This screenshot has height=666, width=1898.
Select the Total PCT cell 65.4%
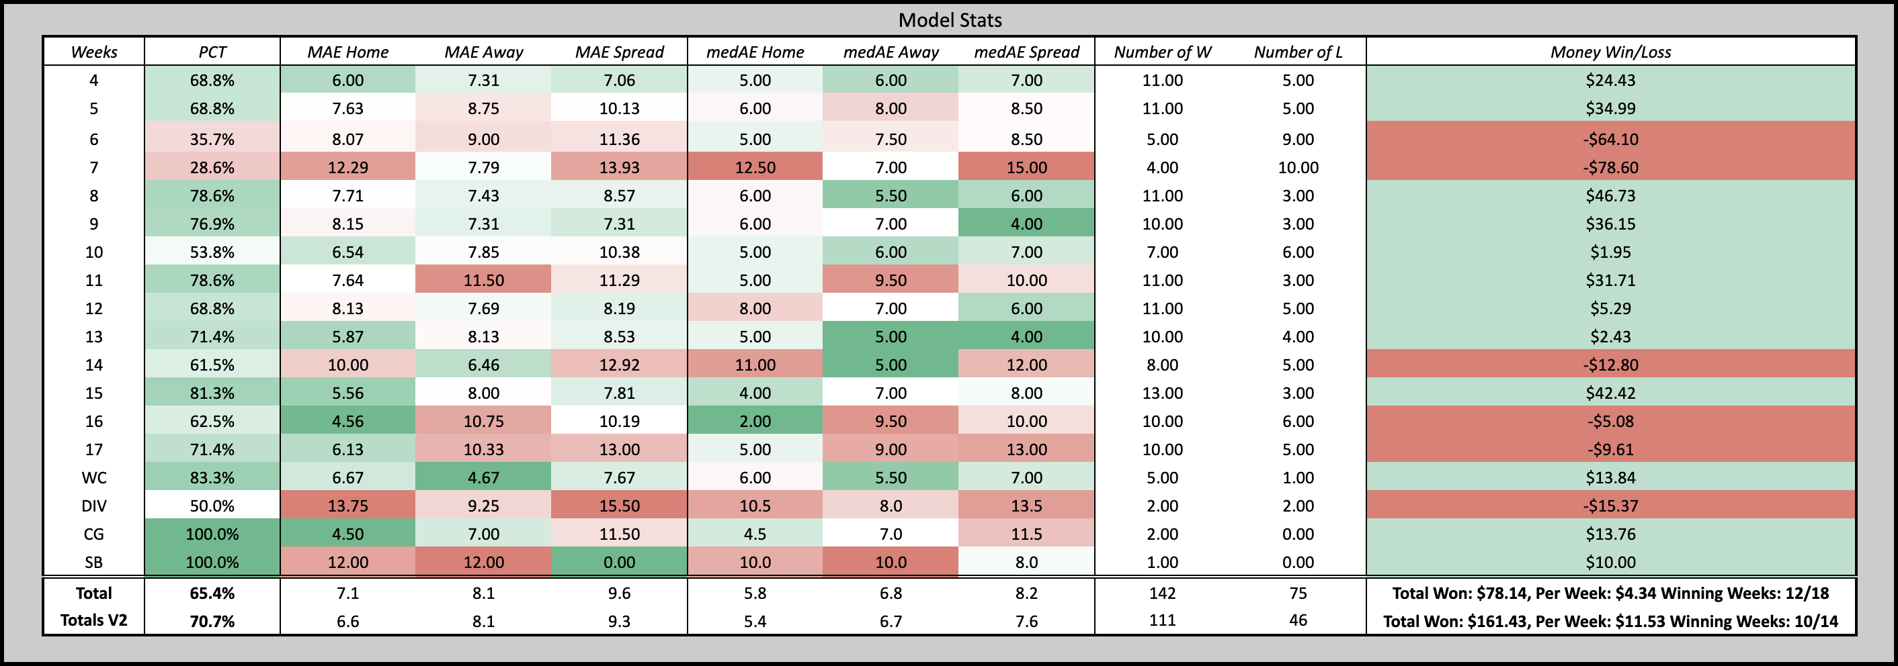pyautogui.click(x=212, y=594)
